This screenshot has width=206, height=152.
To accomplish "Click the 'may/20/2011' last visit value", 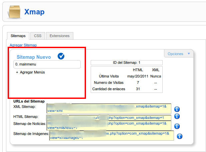I will pos(138,76).
